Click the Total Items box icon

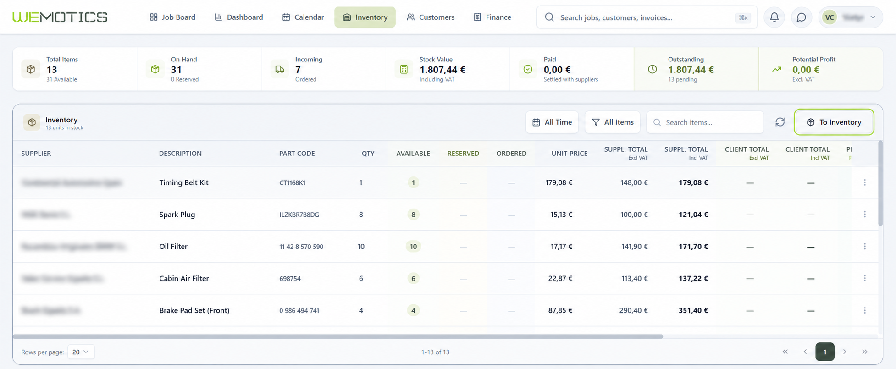tap(31, 69)
